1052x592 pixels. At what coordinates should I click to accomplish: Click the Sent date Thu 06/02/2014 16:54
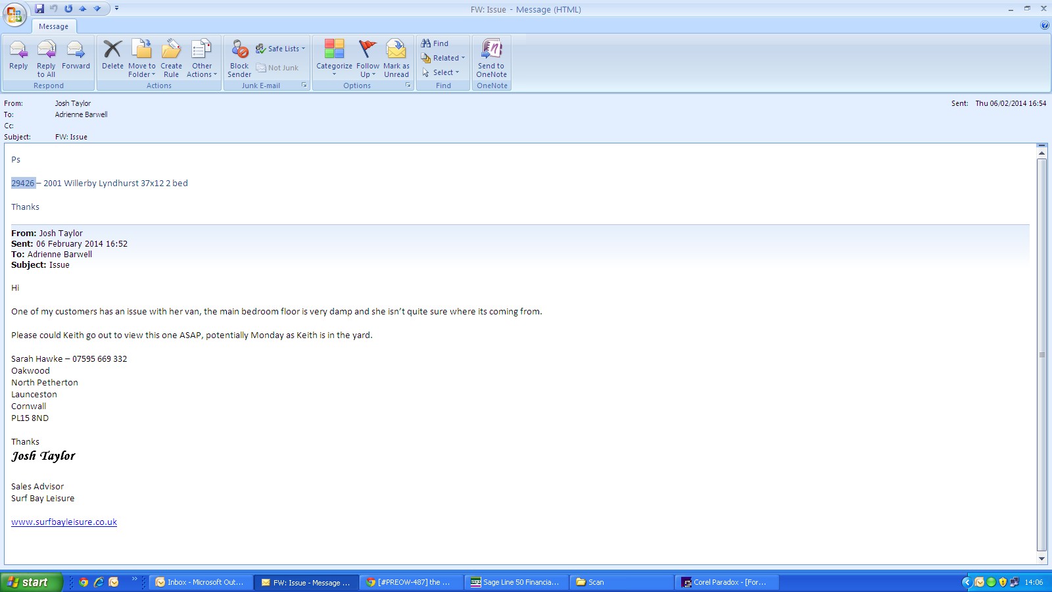point(1011,103)
